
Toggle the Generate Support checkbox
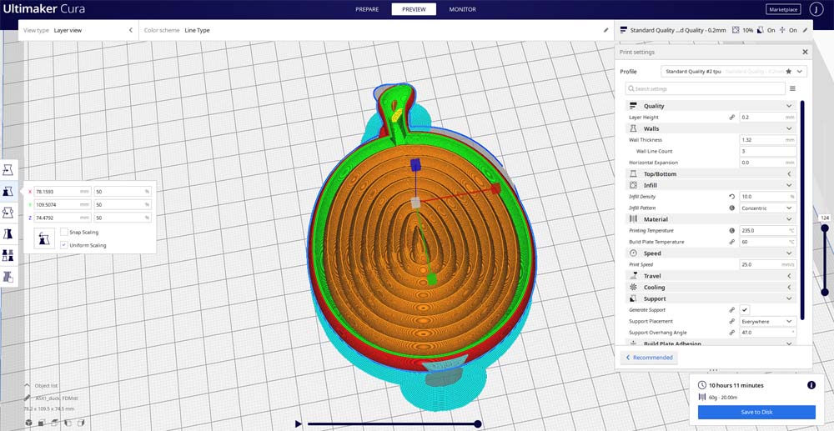click(745, 310)
